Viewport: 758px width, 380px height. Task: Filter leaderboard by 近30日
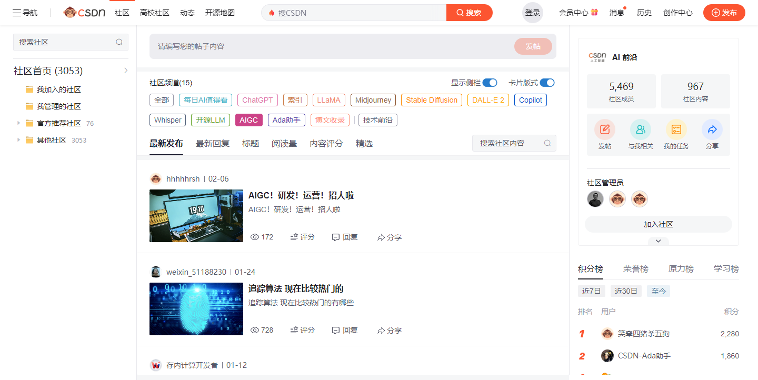pos(626,291)
